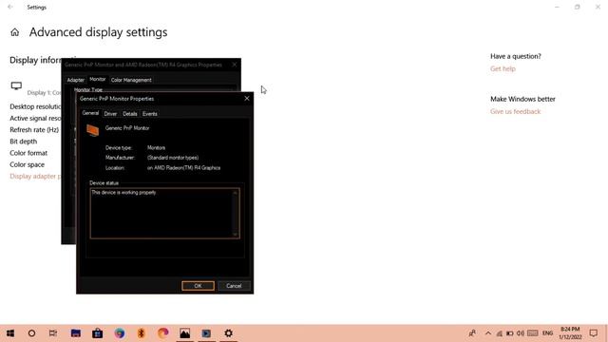Open the Photos app in taskbar
This screenshot has width=608, height=342.
tap(185, 333)
